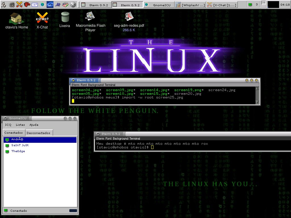Switch to the GnomeICU taskbar button

coord(159,5)
